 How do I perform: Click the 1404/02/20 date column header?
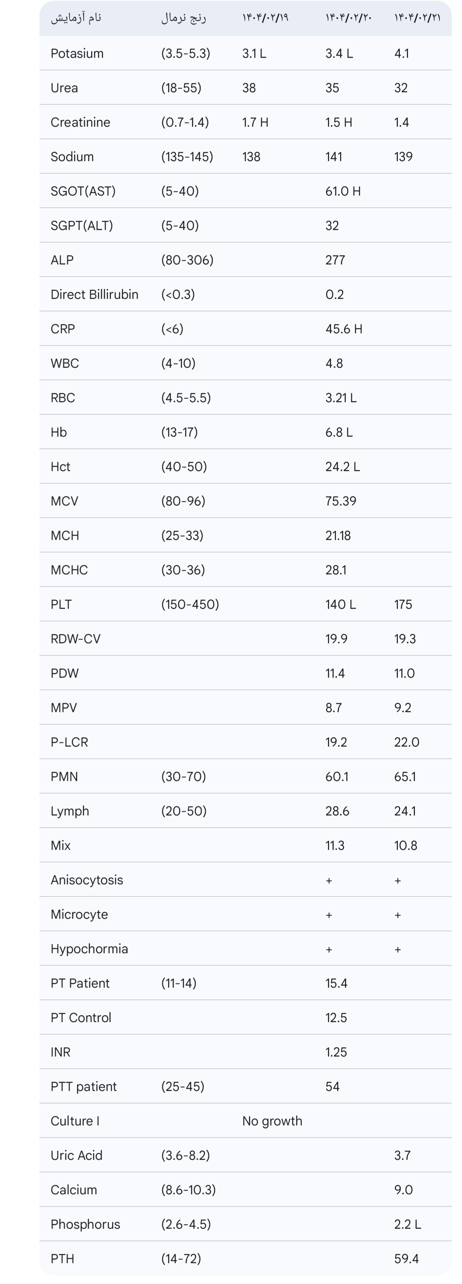349,18
